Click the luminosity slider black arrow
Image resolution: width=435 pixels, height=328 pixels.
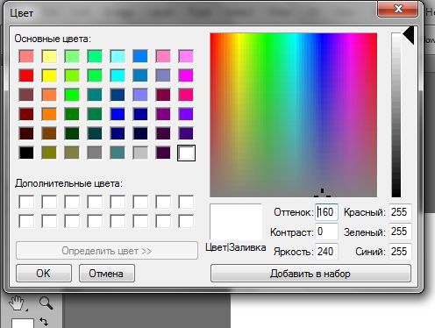(409, 35)
